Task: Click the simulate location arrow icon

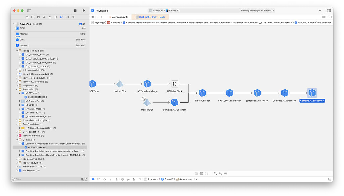Action: click(x=140, y=179)
